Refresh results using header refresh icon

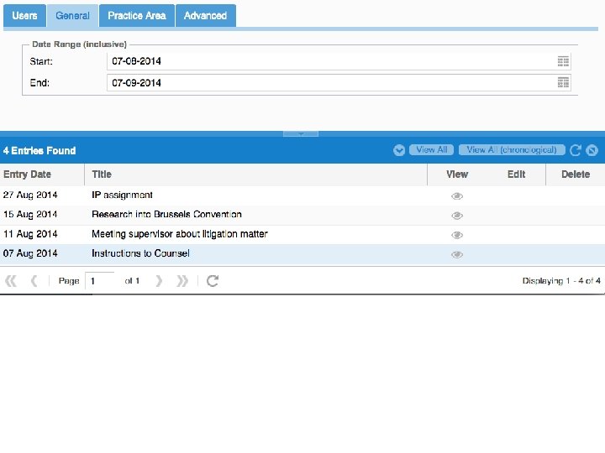[x=575, y=150]
